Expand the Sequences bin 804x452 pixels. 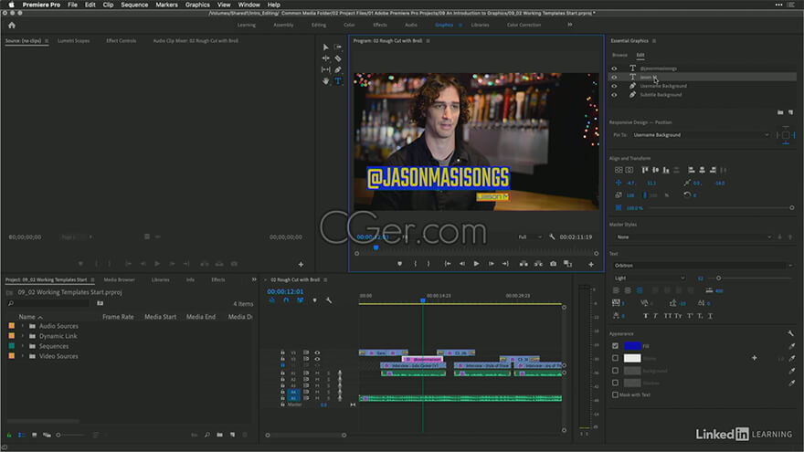[23, 346]
